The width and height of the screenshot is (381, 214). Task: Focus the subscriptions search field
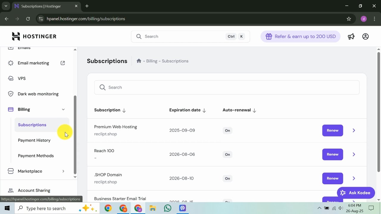(227, 87)
